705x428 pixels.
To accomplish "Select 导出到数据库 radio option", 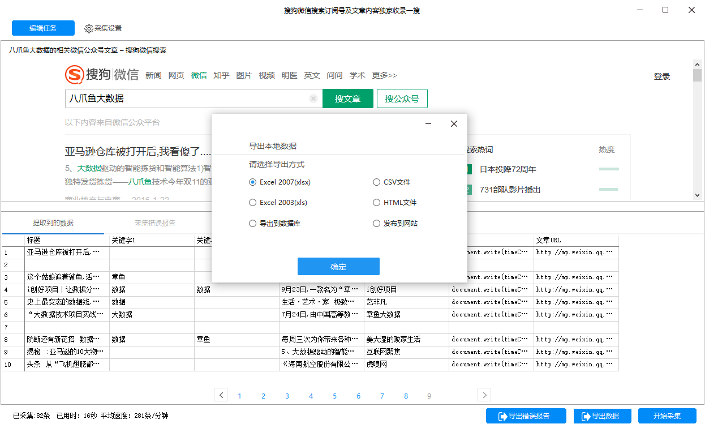I will click(x=253, y=224).
